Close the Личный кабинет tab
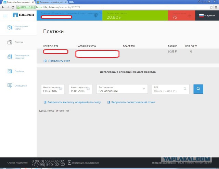 [x=33, y=2]
